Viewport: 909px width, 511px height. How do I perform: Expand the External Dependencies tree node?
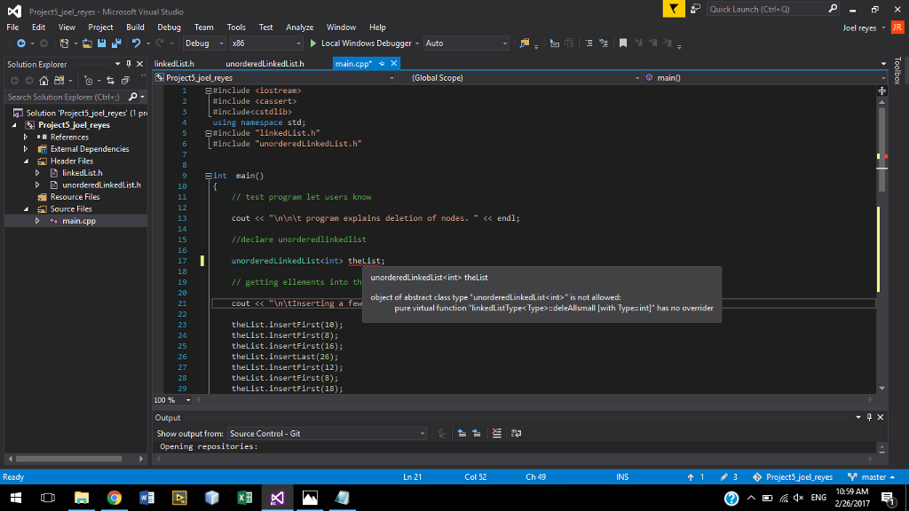point(26,149)
